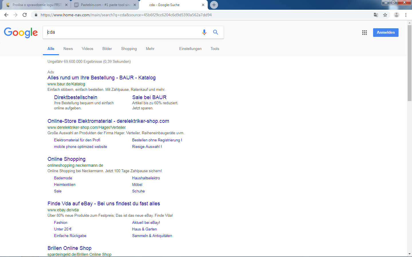Click 'Aktuell bei eBay!' sitelink
The width and height of the screenshot is (412, 257).
tap(146, 222)
